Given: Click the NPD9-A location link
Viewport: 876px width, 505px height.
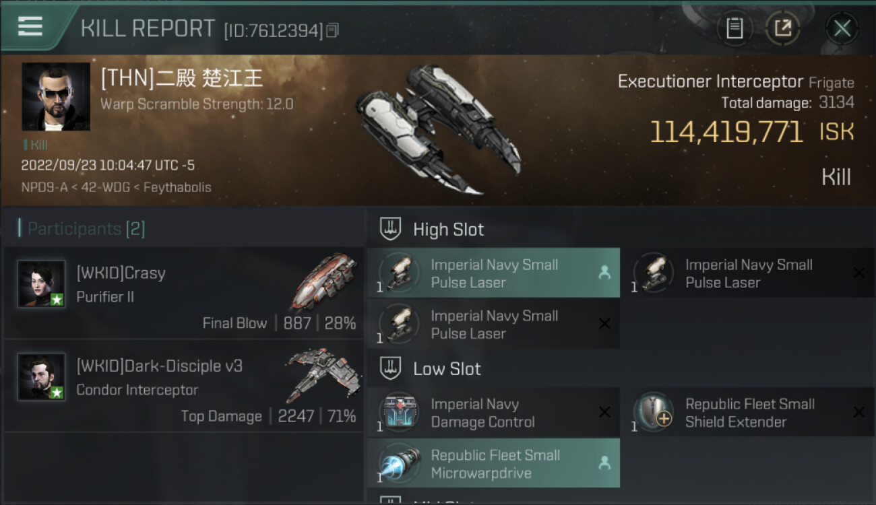Looking at the screenshot, I should click(x=46, y=187).
